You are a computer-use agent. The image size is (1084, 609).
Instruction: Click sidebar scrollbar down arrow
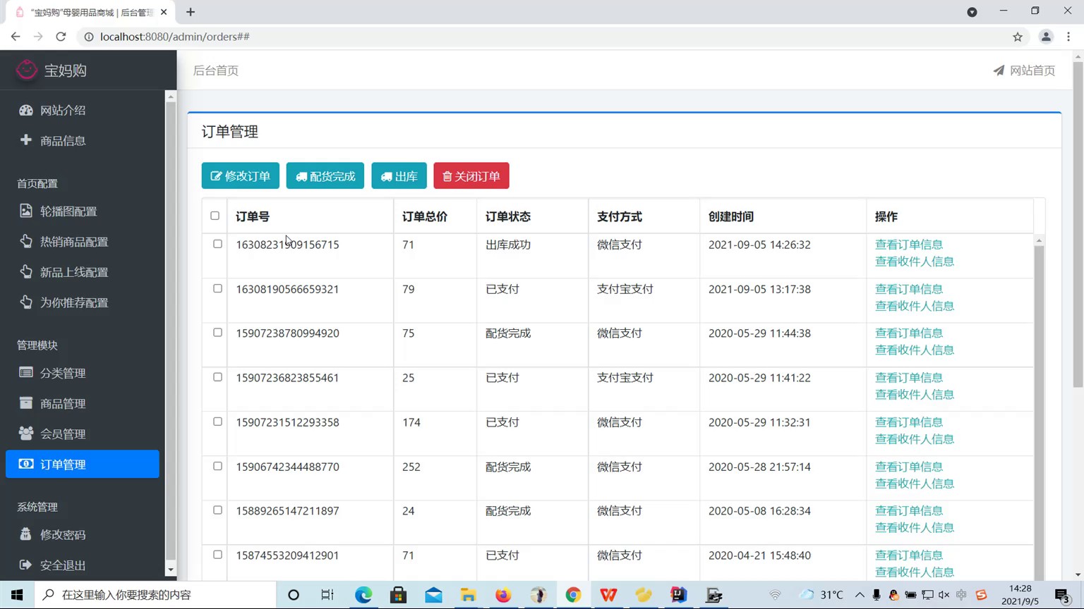point(170,570)
